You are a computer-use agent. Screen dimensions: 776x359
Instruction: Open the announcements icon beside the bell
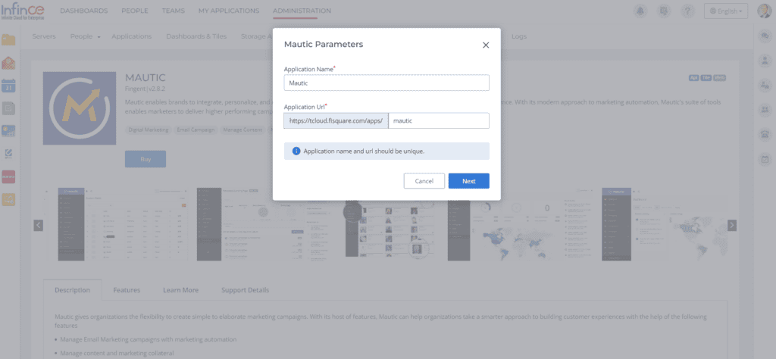[664, 11]
